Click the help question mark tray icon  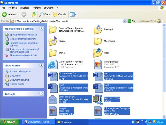pyautogui.click(x=138, y=122)
